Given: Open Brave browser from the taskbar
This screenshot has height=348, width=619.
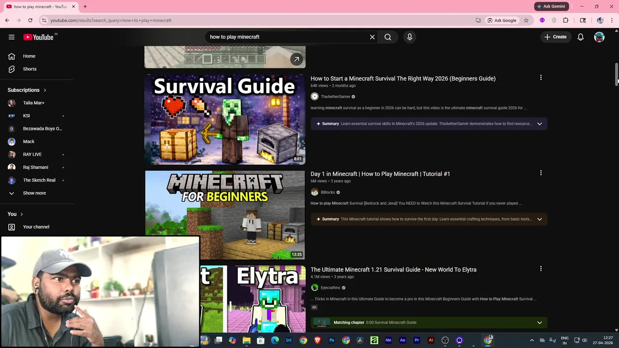Looking at the screenshot, I should pos(318,340).
